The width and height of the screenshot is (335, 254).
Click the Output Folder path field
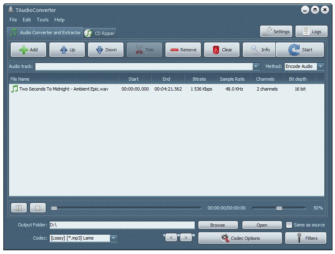click(122, 225)
